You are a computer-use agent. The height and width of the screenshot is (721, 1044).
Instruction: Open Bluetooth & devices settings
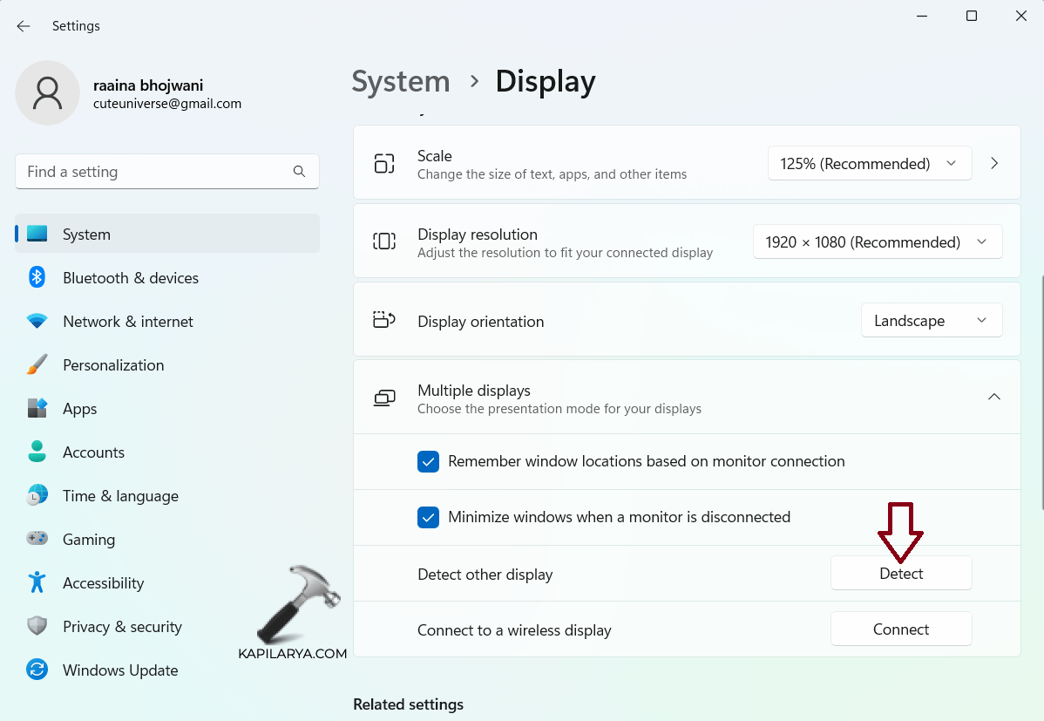[38, 277]
